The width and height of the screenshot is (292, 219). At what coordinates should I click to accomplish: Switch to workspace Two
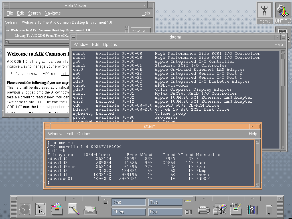pyautogui.click(x=165, y=202)
